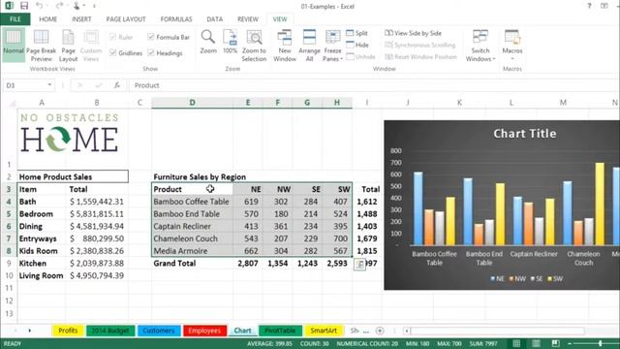The image size is (620, 349).
Task: Switch to Page Layout view
Action: (x=68, y=46)
